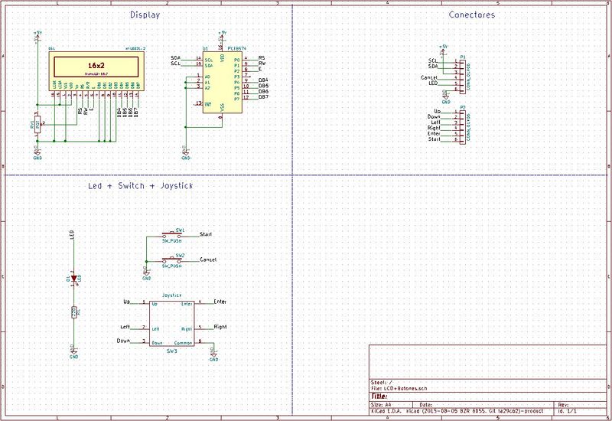Click the Down label left of the joystick
This screenshot has height=421, width=612.
(123, 341)
